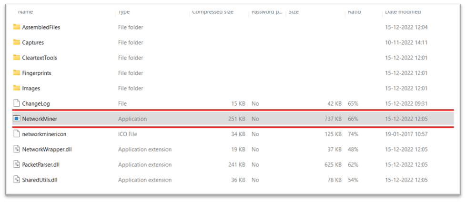Click the CleartextTools folder icon
The height and width of the screenshot is (202, 466).
click(16, 57)
